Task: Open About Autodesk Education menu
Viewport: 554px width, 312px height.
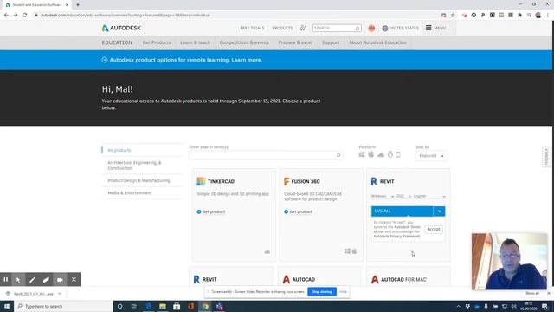Action: 377,42
